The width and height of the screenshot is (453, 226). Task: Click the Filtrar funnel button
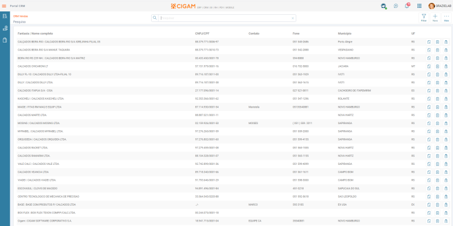[424, 18]
